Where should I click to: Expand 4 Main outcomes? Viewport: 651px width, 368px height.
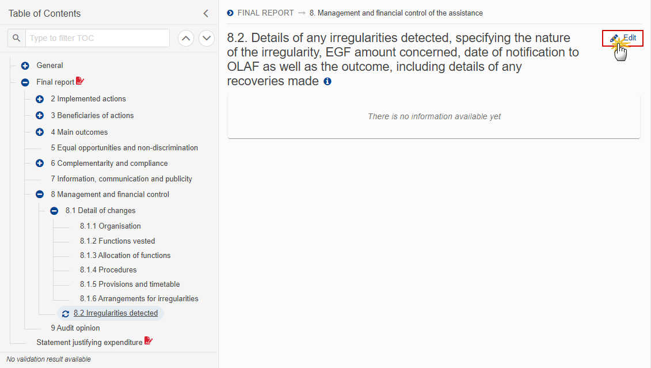point(40,132)
